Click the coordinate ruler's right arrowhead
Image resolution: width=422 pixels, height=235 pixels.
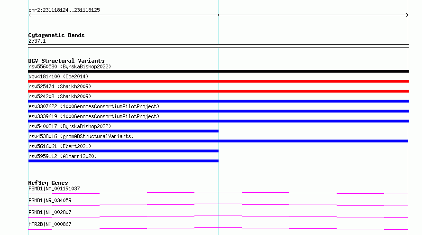[407, 15]
